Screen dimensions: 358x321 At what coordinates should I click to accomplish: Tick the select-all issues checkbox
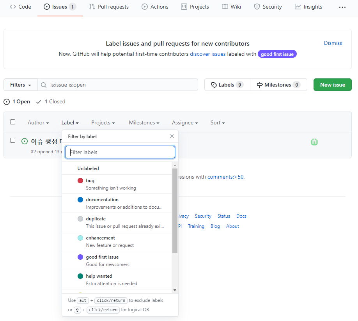coord(13,122)
